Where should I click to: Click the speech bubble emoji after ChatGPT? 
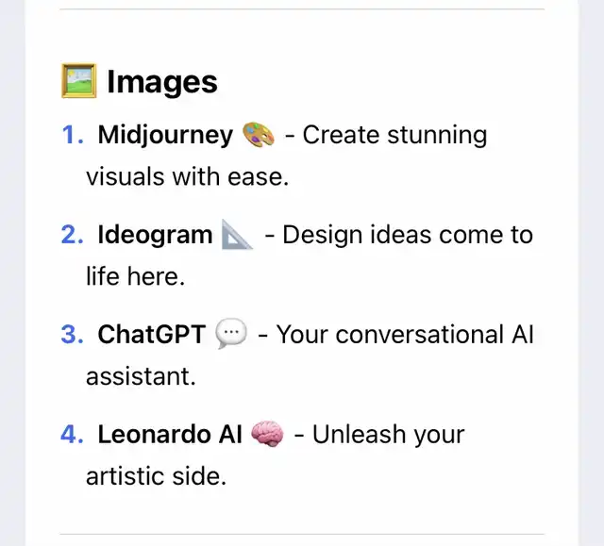point(231,333)
